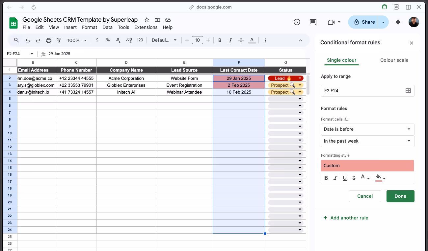Image resolution: width=428 pixels, height=251 pixels.
Task: Open the Share options dropdown arrow
Action: pyautogui.click(x=383, y=22)
